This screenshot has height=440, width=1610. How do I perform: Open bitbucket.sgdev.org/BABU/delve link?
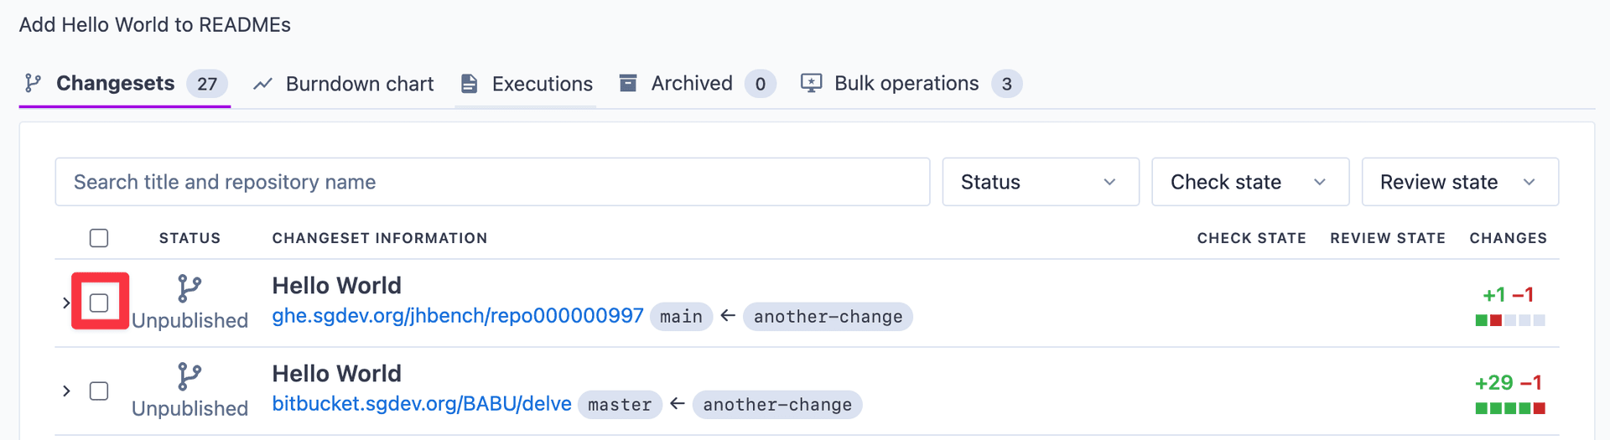422,403
